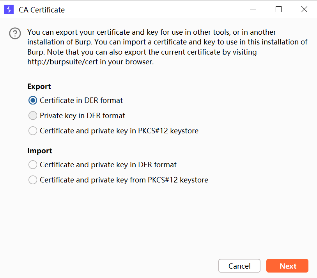317x278 pixels.
Task: Choose import from PKCS#12 keystore option
Action: pyautogui.click(x=33, y=180)
